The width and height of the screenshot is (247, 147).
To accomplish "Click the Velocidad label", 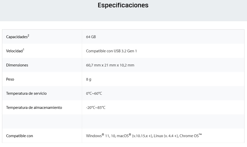I will [14, 51].
